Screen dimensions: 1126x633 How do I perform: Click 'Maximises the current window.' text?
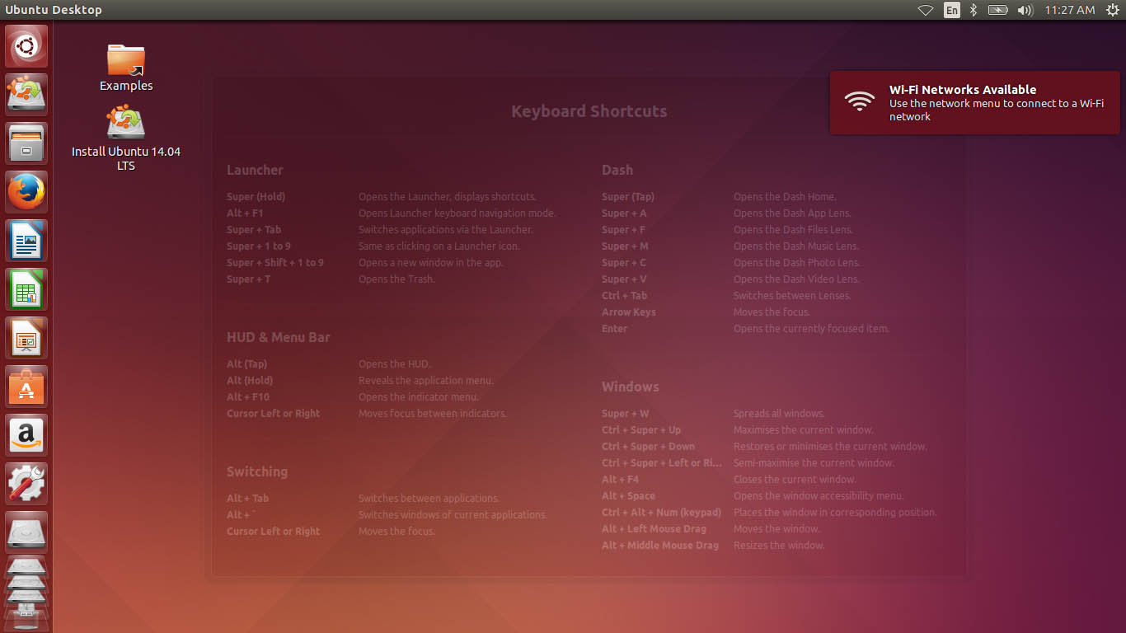pos(804,430)
